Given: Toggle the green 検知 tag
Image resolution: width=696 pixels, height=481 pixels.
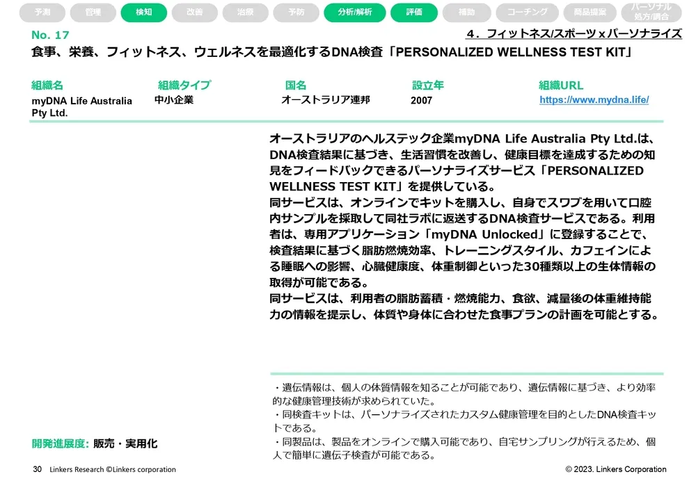Looking at the screenshot, I should [144, 13].
